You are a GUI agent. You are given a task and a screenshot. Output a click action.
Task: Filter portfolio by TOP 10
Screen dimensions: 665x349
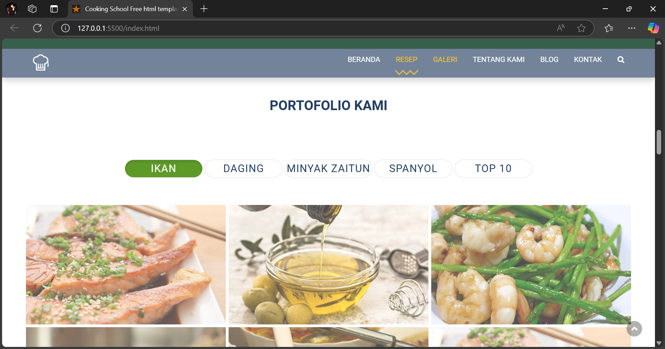pos(493,169)
